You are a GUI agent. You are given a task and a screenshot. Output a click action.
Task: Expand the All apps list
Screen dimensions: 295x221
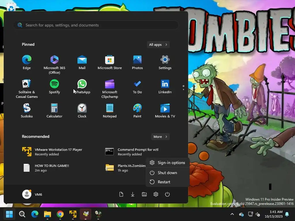click(x=158, y=45)
